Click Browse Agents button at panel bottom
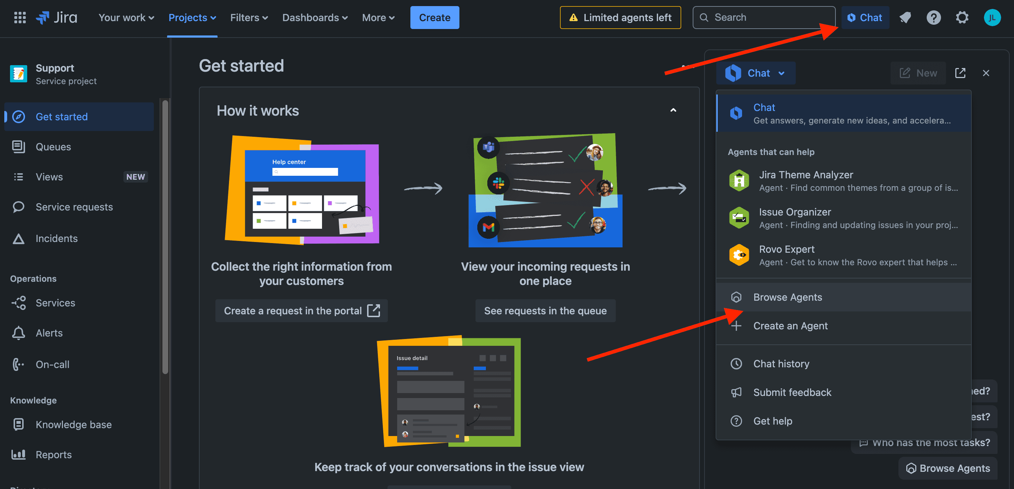1014x489 pixels. (x=947, y=468)
